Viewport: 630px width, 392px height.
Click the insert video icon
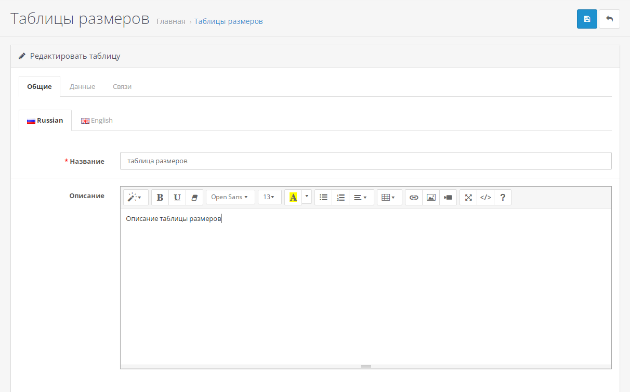448,198
